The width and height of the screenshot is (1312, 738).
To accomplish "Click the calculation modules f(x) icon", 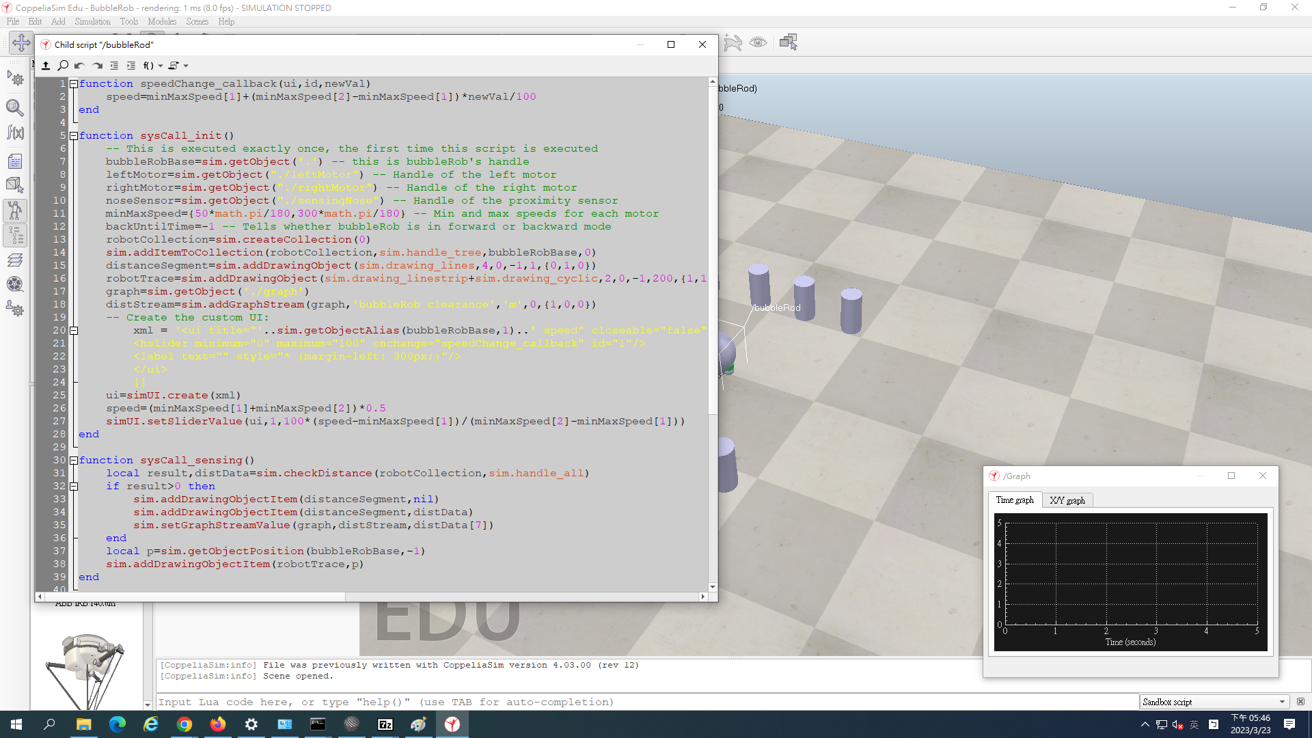I will coord(15,133).
